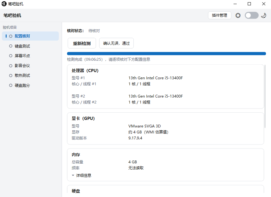The height and width of the screenshot is (197, 271).
Task: Click the 检测完成 (09:06:25) status message
Action: click(109, 59)
